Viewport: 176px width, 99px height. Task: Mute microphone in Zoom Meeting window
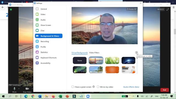pos(14,90)
